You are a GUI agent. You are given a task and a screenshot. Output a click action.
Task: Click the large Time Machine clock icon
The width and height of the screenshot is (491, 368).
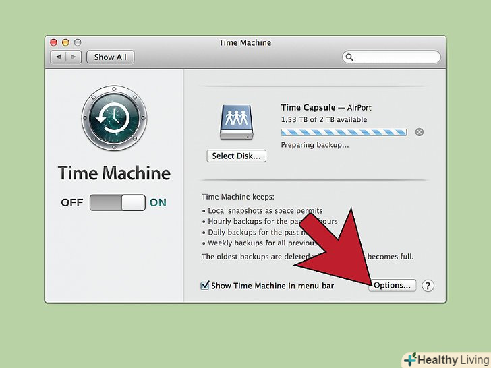[x=114, y=118]
